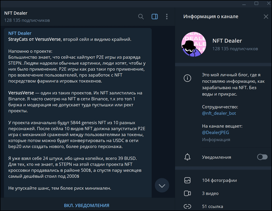Toggle the Уведомления notifications switch
The width and height of the screenshot is (272, 211).
[x=262, y=157]
